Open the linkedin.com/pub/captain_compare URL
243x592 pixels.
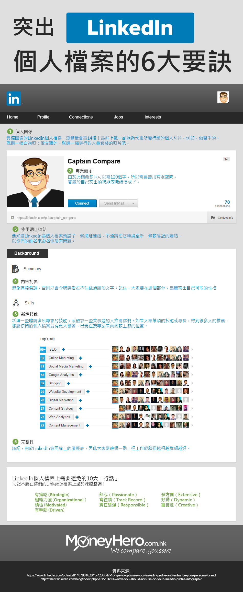pos(46,218)
